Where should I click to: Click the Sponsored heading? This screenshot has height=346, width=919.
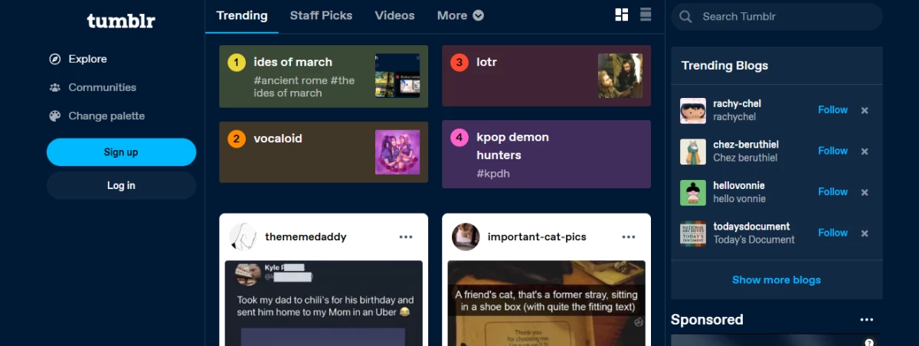(707, 320)
